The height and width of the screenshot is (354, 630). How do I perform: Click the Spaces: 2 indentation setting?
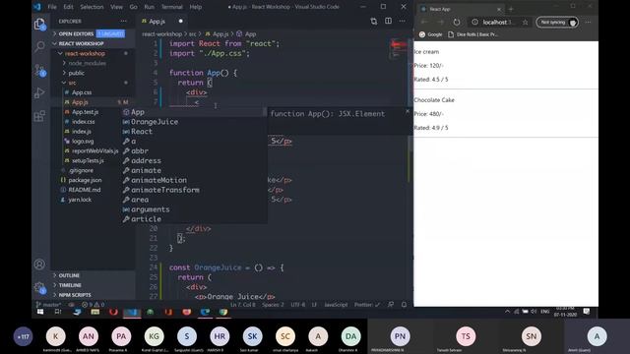pyautogui.click(x=273, y=305)
